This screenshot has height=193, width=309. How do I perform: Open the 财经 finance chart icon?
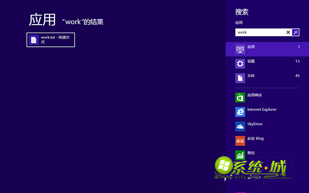click(x=240, y=155)
